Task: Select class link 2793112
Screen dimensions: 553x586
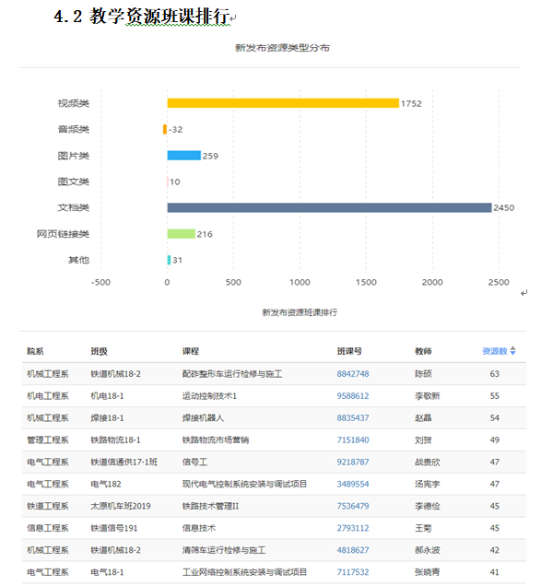Action: [x=353, y=528]
